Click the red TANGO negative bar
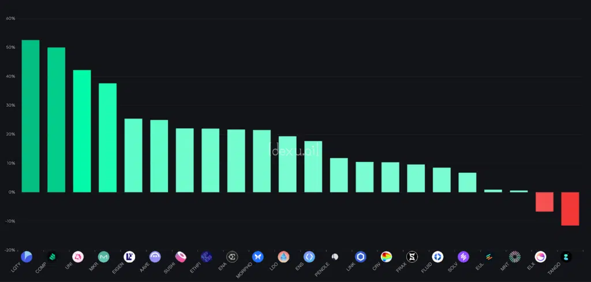Screen dimensions: 591x282 tap(570, 209)
